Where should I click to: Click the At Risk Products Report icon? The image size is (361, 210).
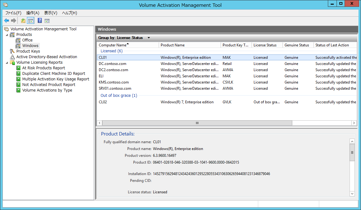pyautogui.click(x=18, y=68)
